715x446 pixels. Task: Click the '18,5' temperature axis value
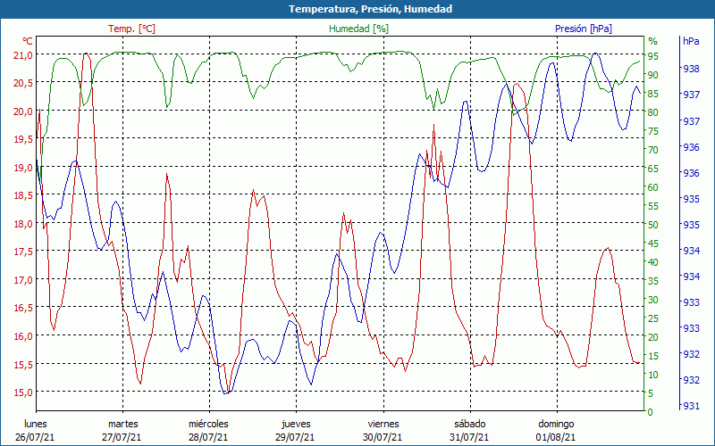tap(24, 195)
